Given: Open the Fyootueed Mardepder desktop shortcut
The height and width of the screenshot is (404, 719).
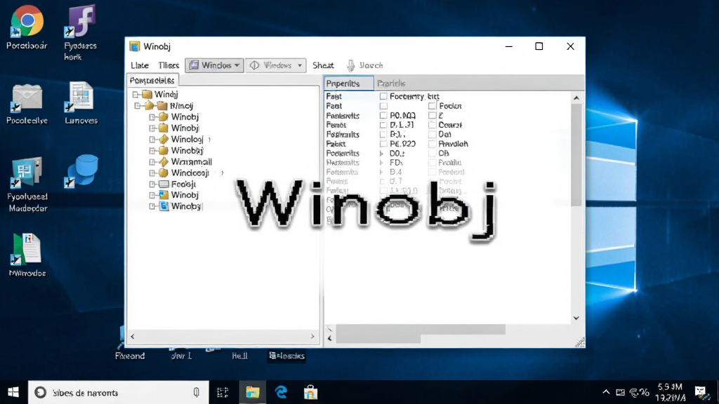Looking at the screenshot, I should coord(27,173).
